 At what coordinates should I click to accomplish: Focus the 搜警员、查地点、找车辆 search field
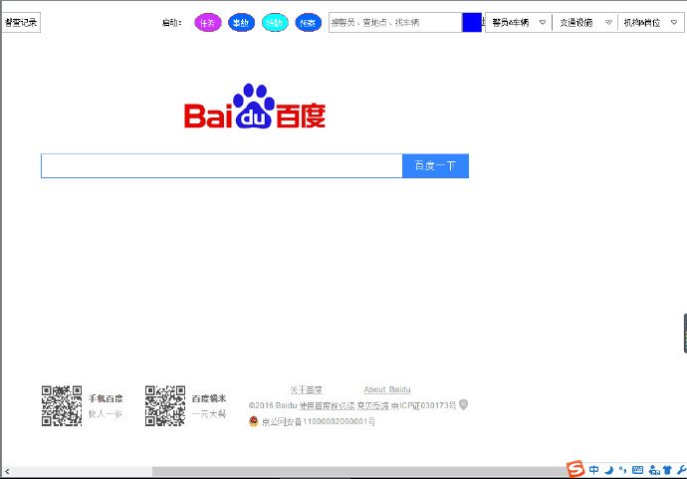tap(395, 22)
